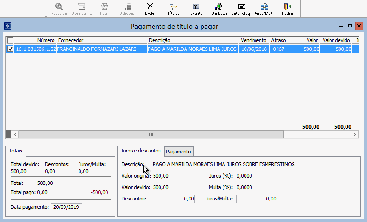Click the window system menu icon
This screenshot has width=367, height=222.
coord(8,26)
